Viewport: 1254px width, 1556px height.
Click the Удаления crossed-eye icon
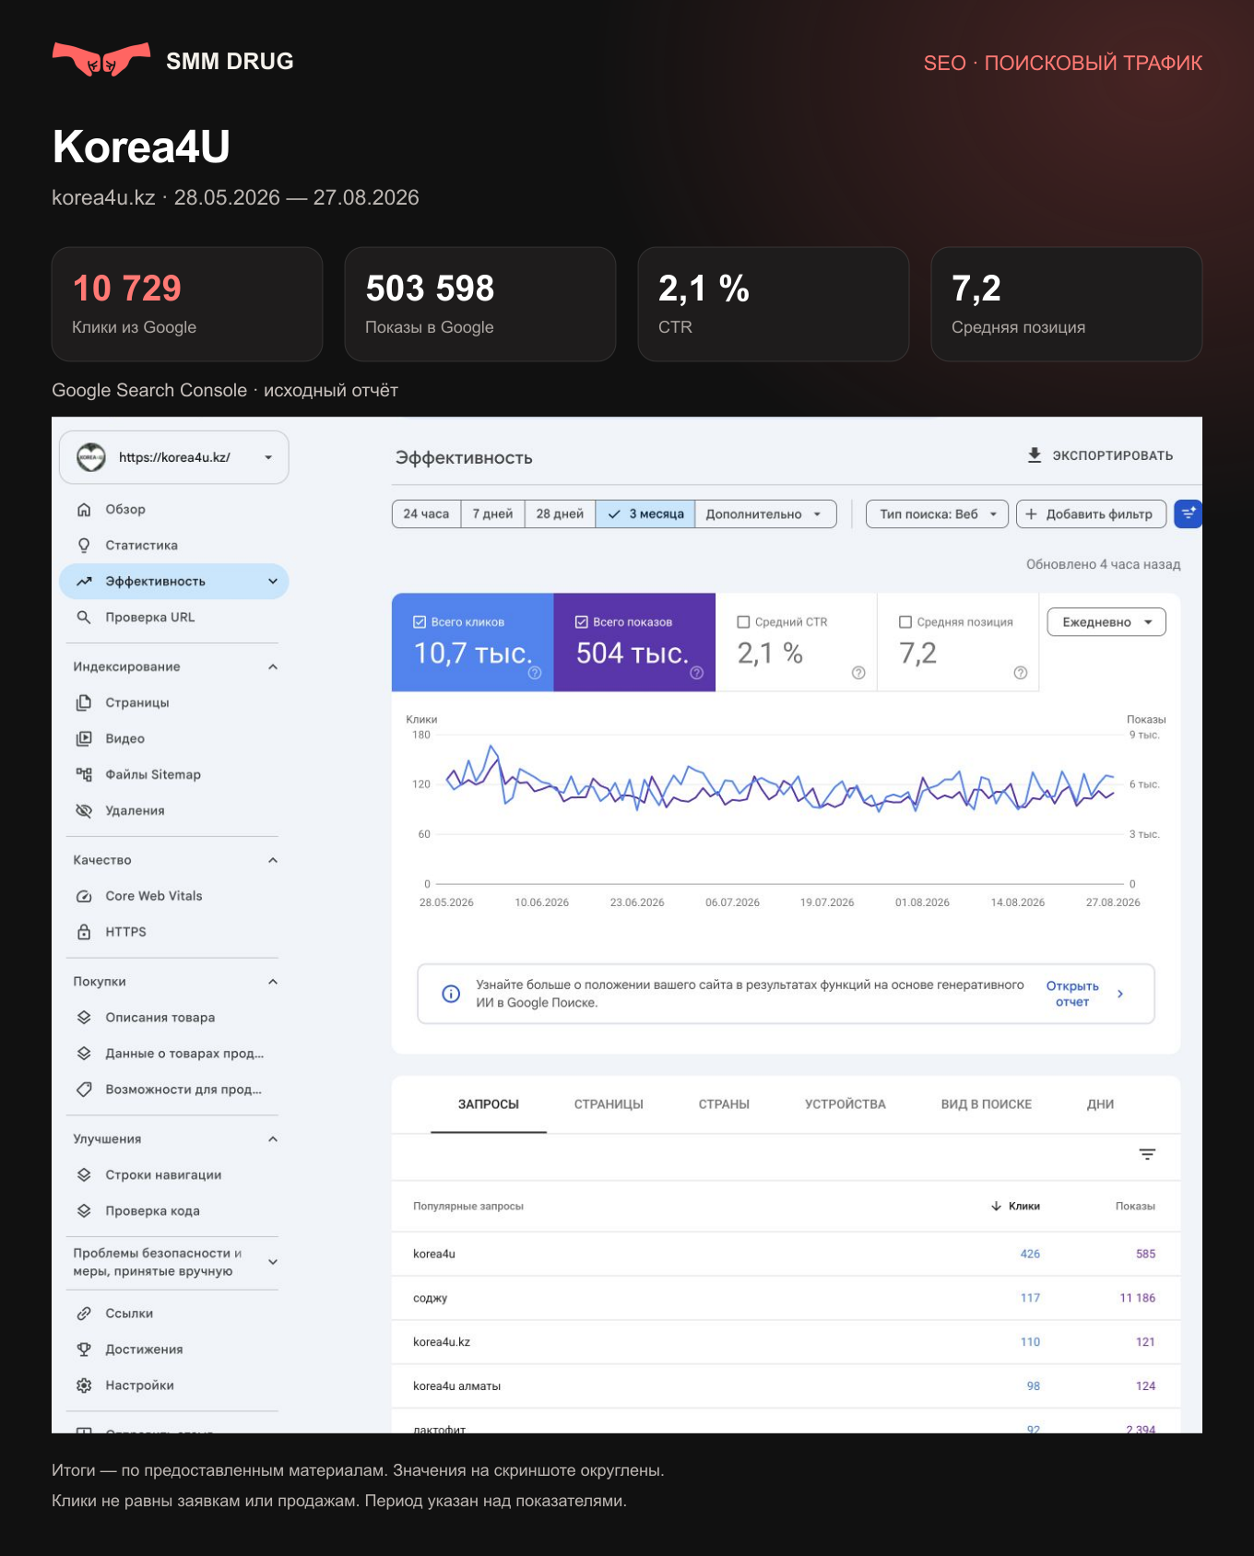84,810
